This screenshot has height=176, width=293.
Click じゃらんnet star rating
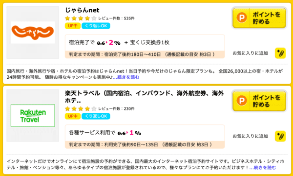click(x=81, y=18)
